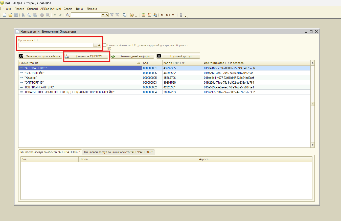The width and height of the screenshot is (341, 221).
Task: Enable the Показати тільки тих ЕО checkbox
Action: [x=105, y=45]
